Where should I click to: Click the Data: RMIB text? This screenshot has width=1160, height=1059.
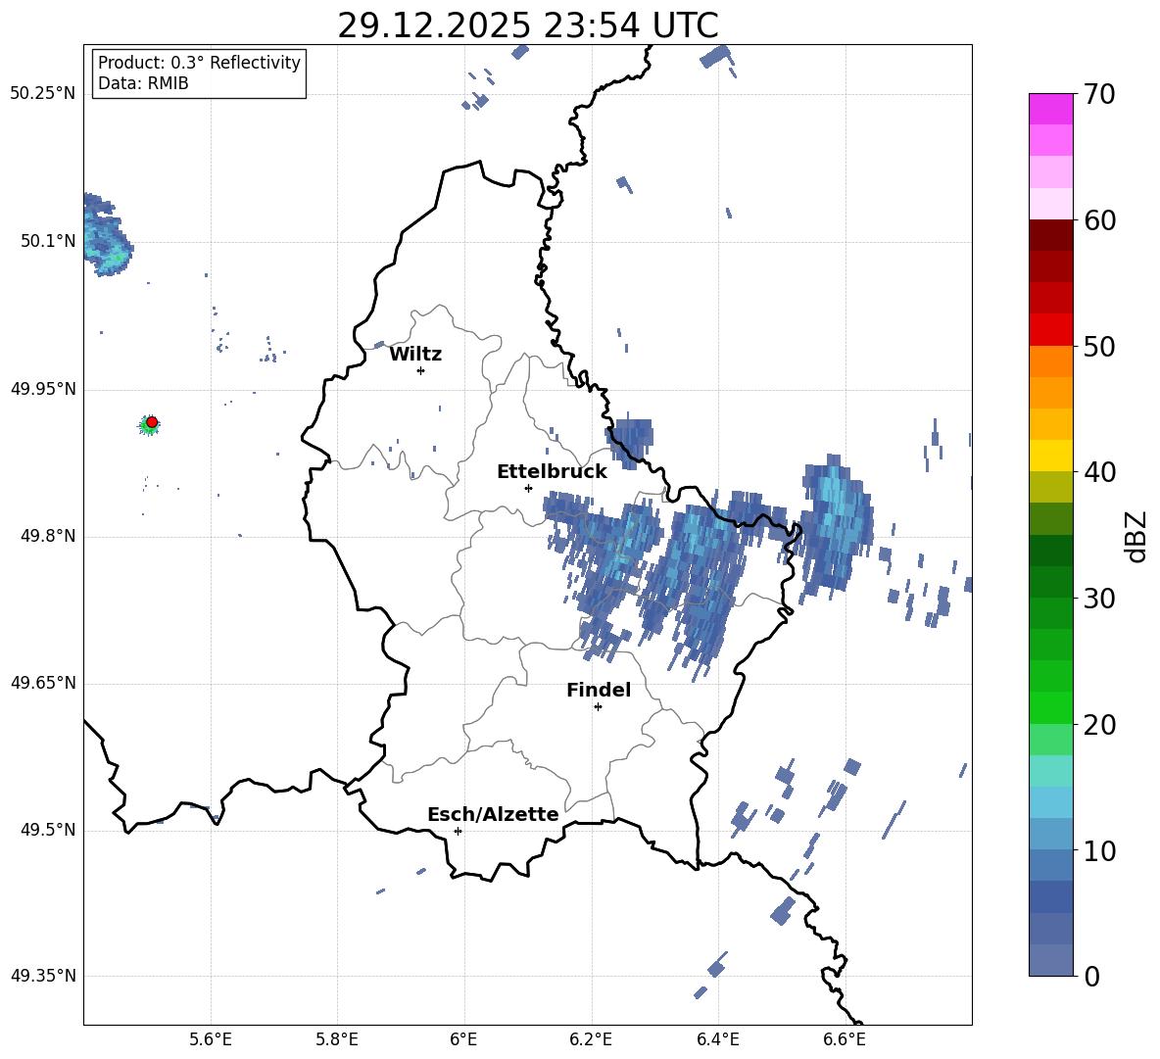143,83
